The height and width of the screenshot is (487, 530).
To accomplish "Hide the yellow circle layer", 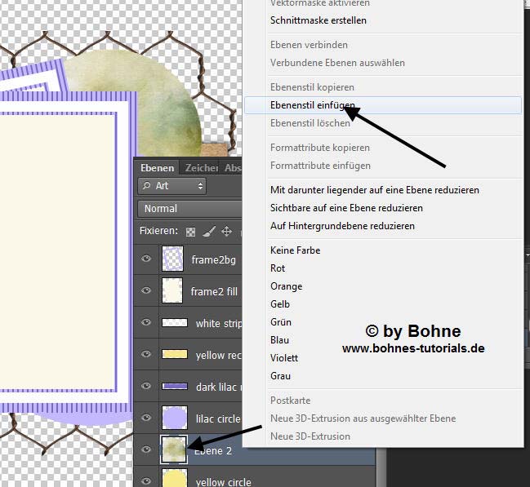I will (147, 481).
